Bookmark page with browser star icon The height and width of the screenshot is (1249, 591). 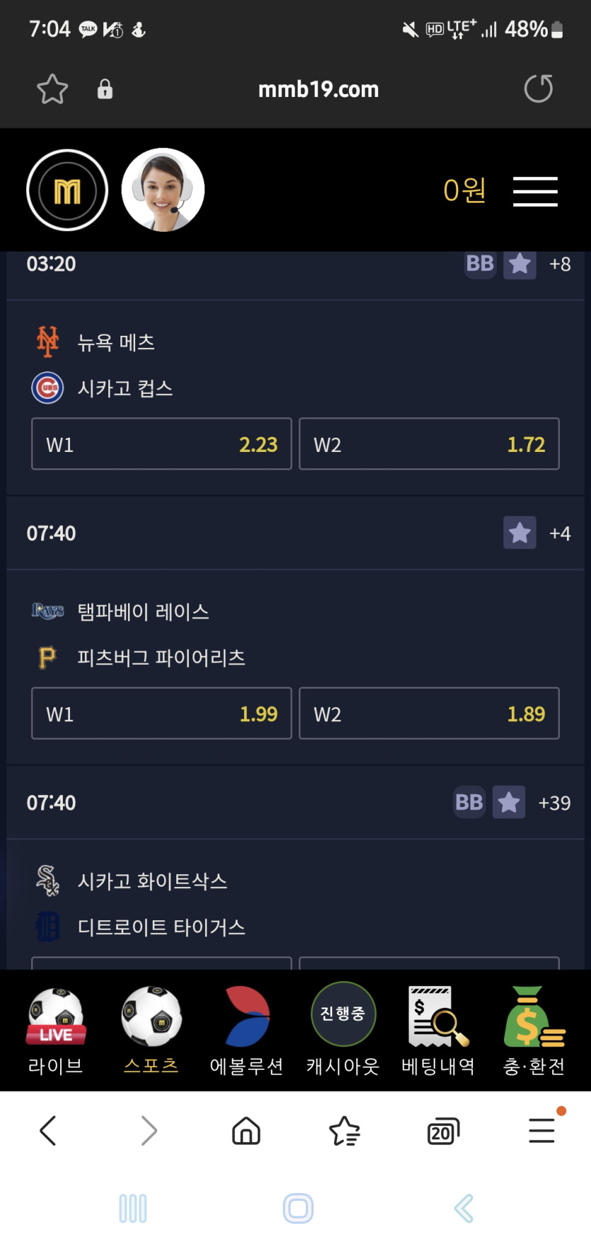click(52, 89)
